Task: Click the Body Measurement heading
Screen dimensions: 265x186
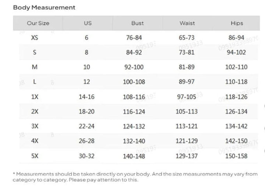Action: 44,7
